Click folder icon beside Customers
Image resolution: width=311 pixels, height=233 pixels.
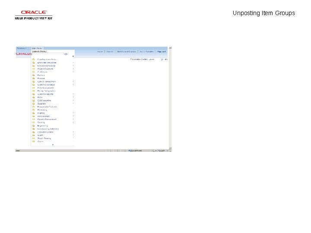(34, 72)
